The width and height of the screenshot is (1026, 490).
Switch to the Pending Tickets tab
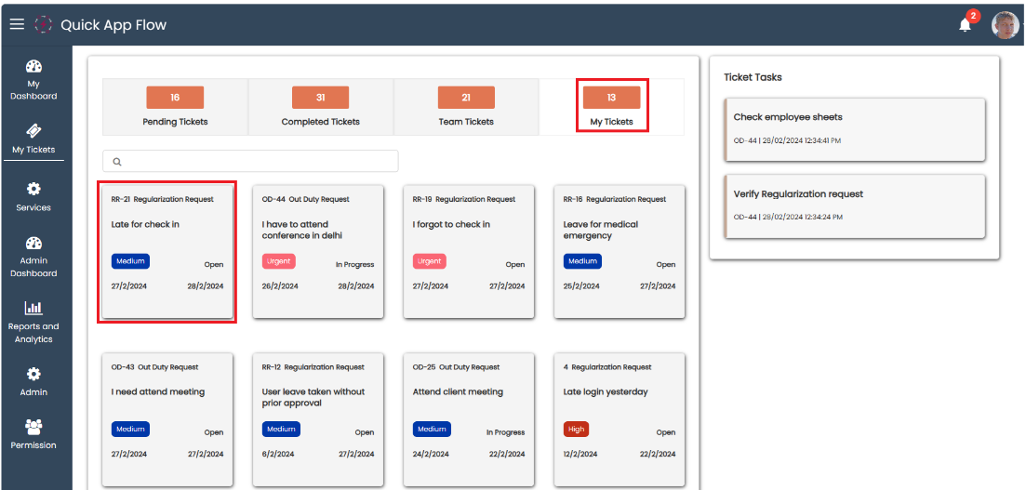(175, 107)
